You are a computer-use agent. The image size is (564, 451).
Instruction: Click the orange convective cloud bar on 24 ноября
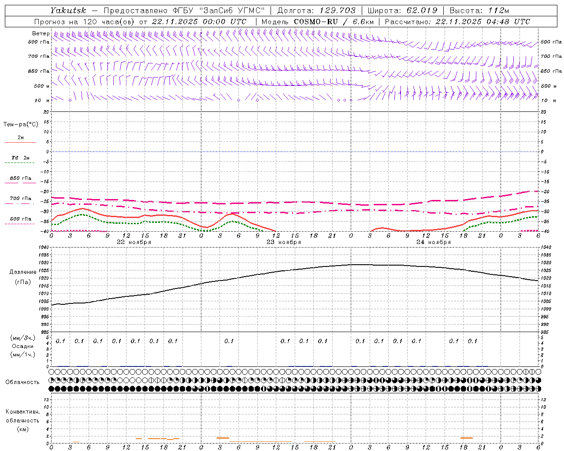click(x=467, y=438)
